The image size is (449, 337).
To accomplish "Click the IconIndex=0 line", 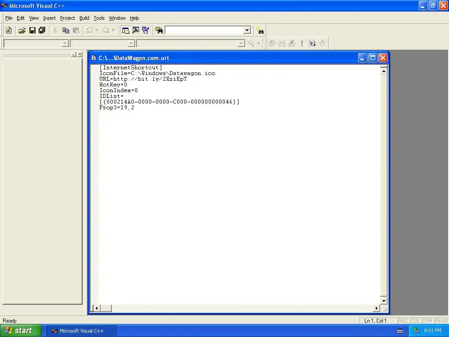I will 118,90.
